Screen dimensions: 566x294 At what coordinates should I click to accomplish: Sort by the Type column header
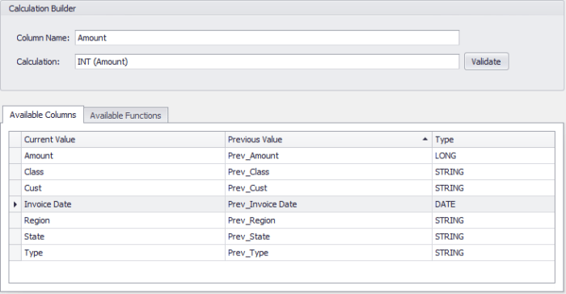click(493, 140)
